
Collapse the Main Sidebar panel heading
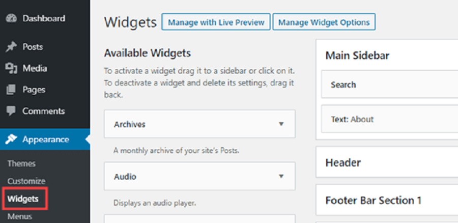pos(357,55)
